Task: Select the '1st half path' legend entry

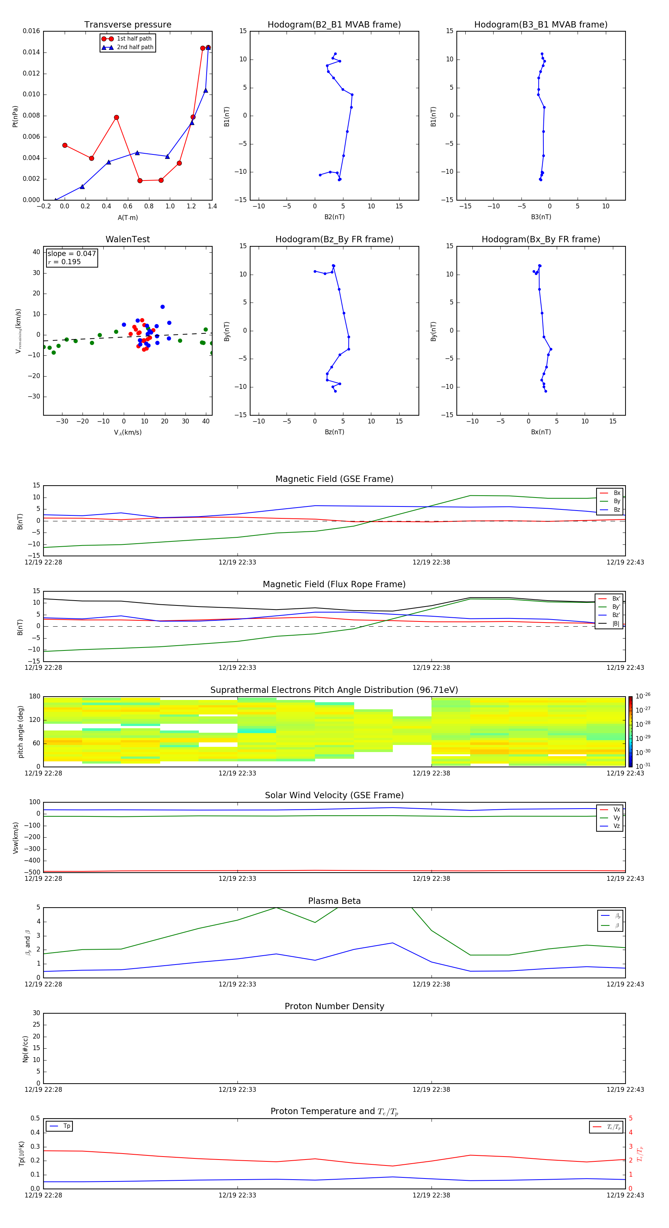Action: click(x=127, y=39)
